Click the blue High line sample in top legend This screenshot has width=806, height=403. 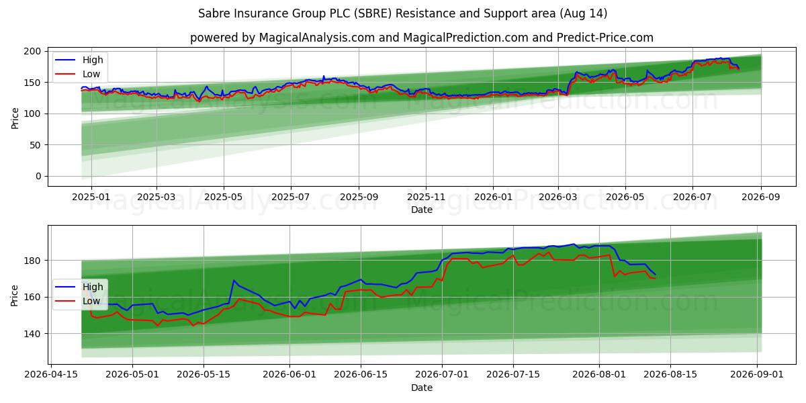pyautogui.click(x=66, y=60)
